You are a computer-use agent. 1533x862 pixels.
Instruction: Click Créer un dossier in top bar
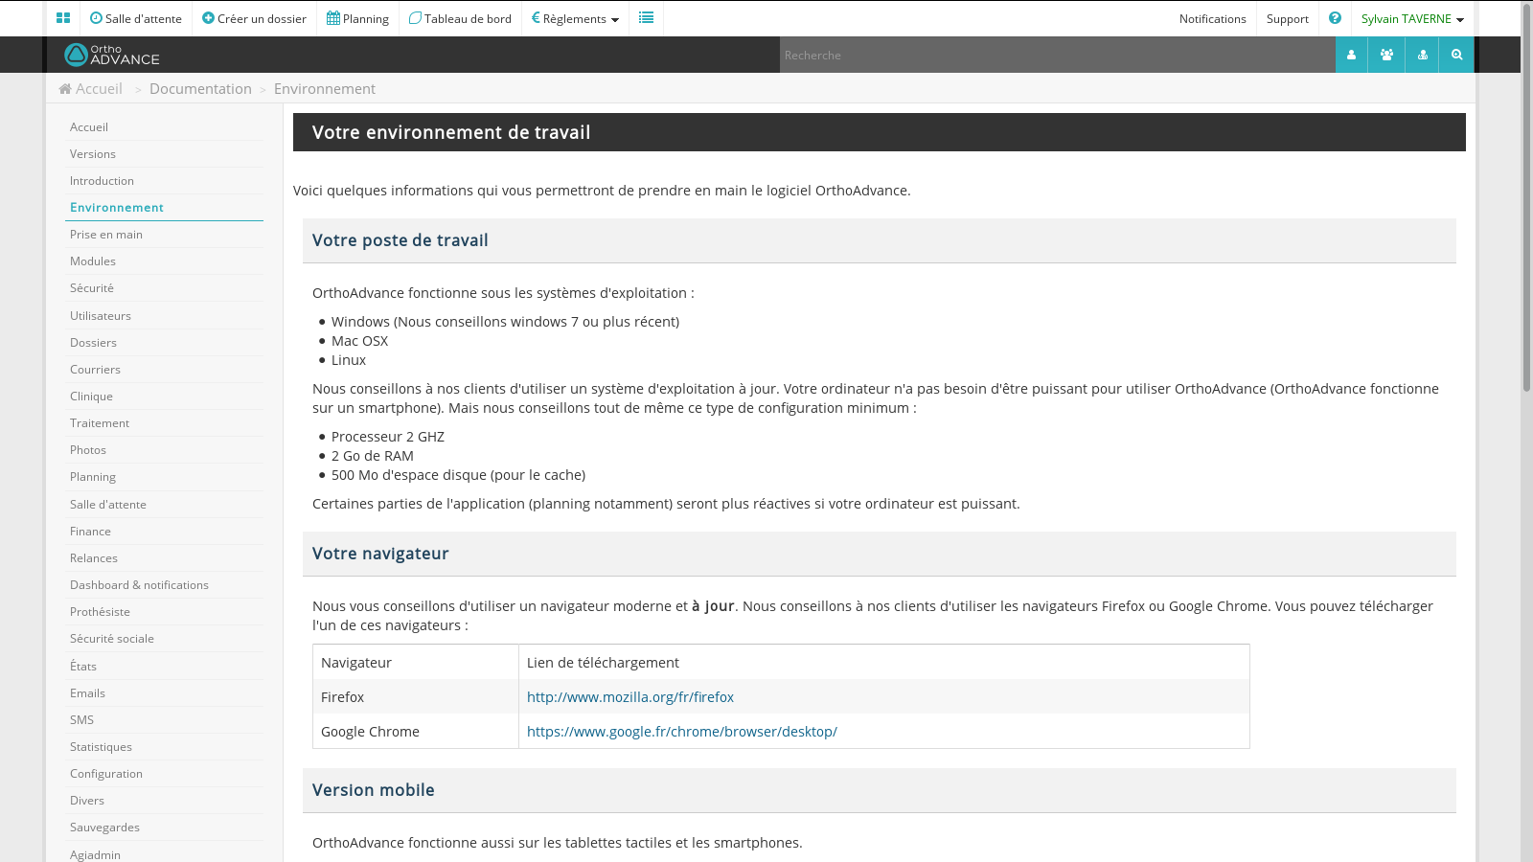click(x=255, y=18)
